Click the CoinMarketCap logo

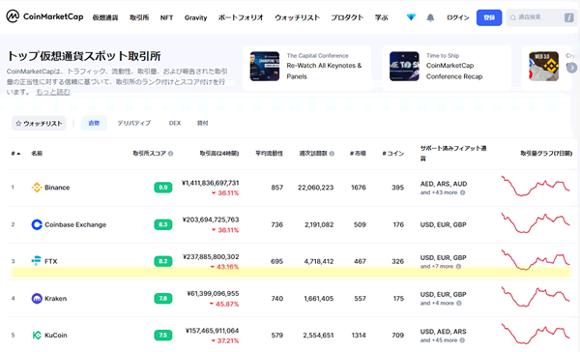click(44, 16)
